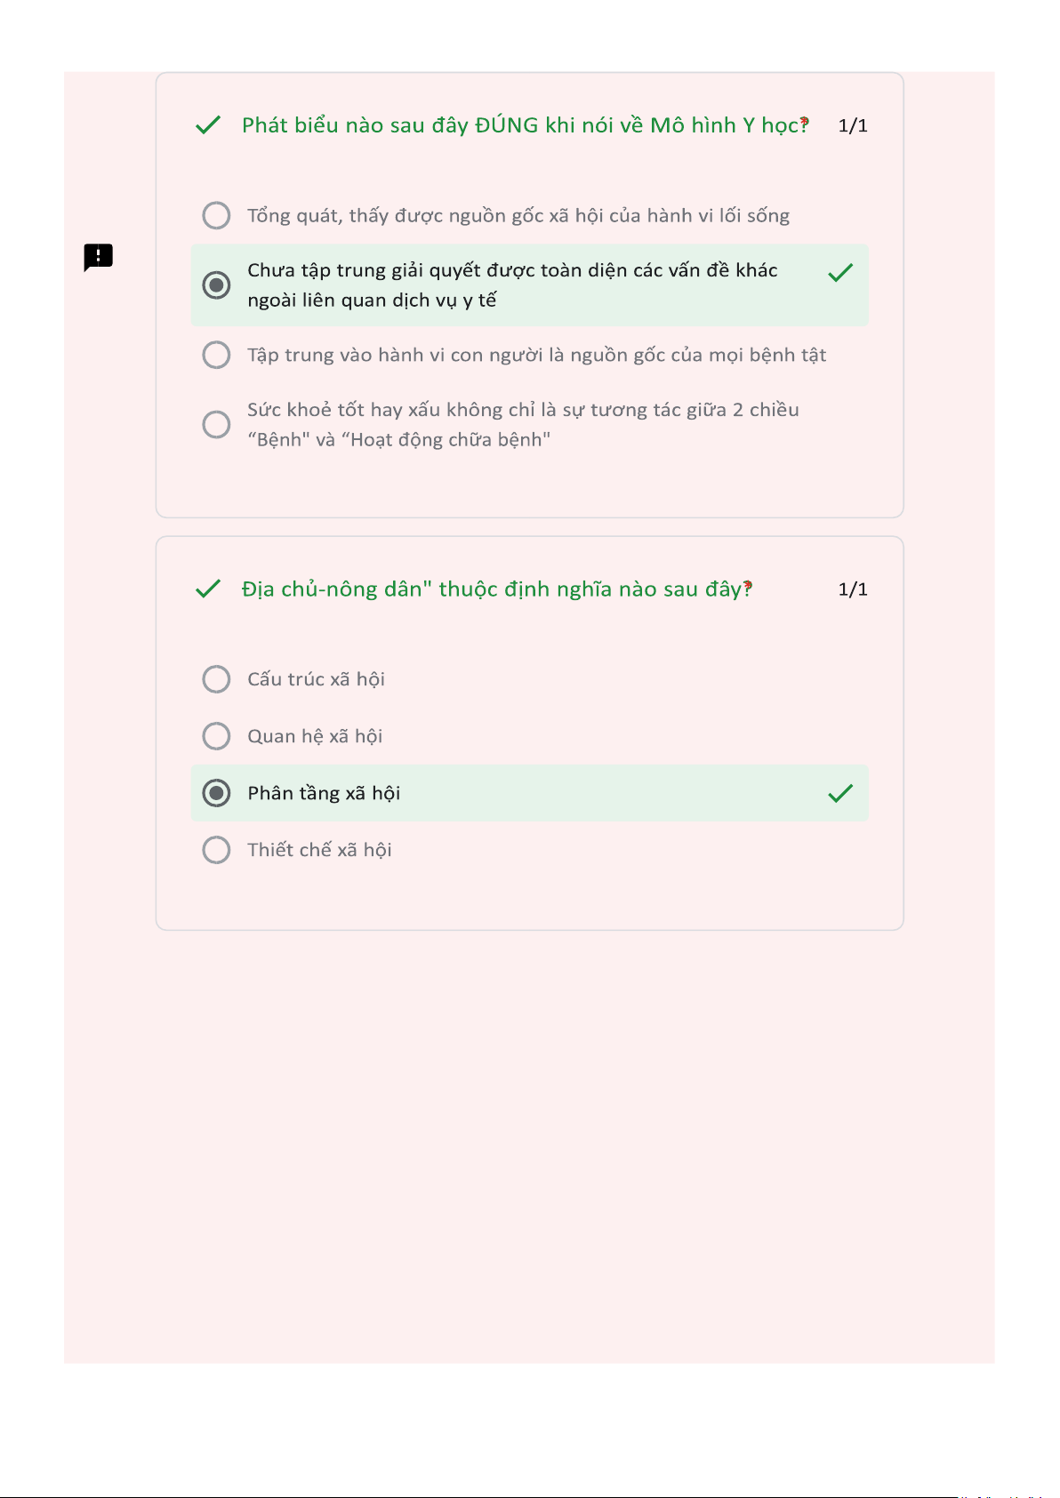Click the 'Địa chủ-nông dân' question title
This screenshot has height=1498, width=1060.
pyautogui.click(x=496, y=589)
